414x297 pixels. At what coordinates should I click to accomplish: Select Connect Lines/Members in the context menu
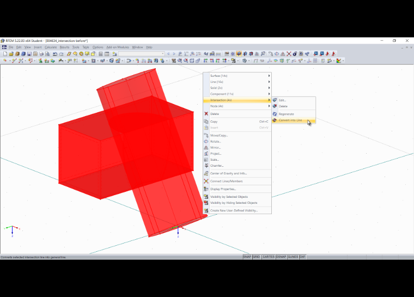point(237,181)
